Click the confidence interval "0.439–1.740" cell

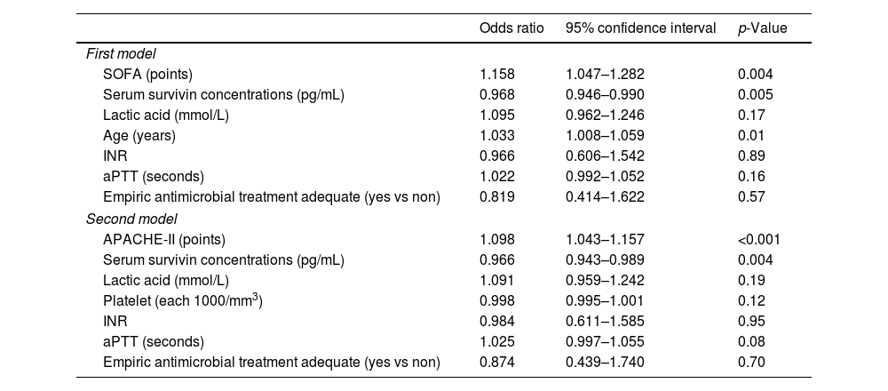[x=605, y=362]
